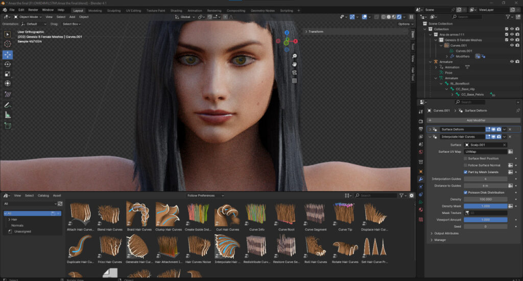Open the World properties tab icon
The width and height of the screenshot is (523, 281).
[421, 152]
